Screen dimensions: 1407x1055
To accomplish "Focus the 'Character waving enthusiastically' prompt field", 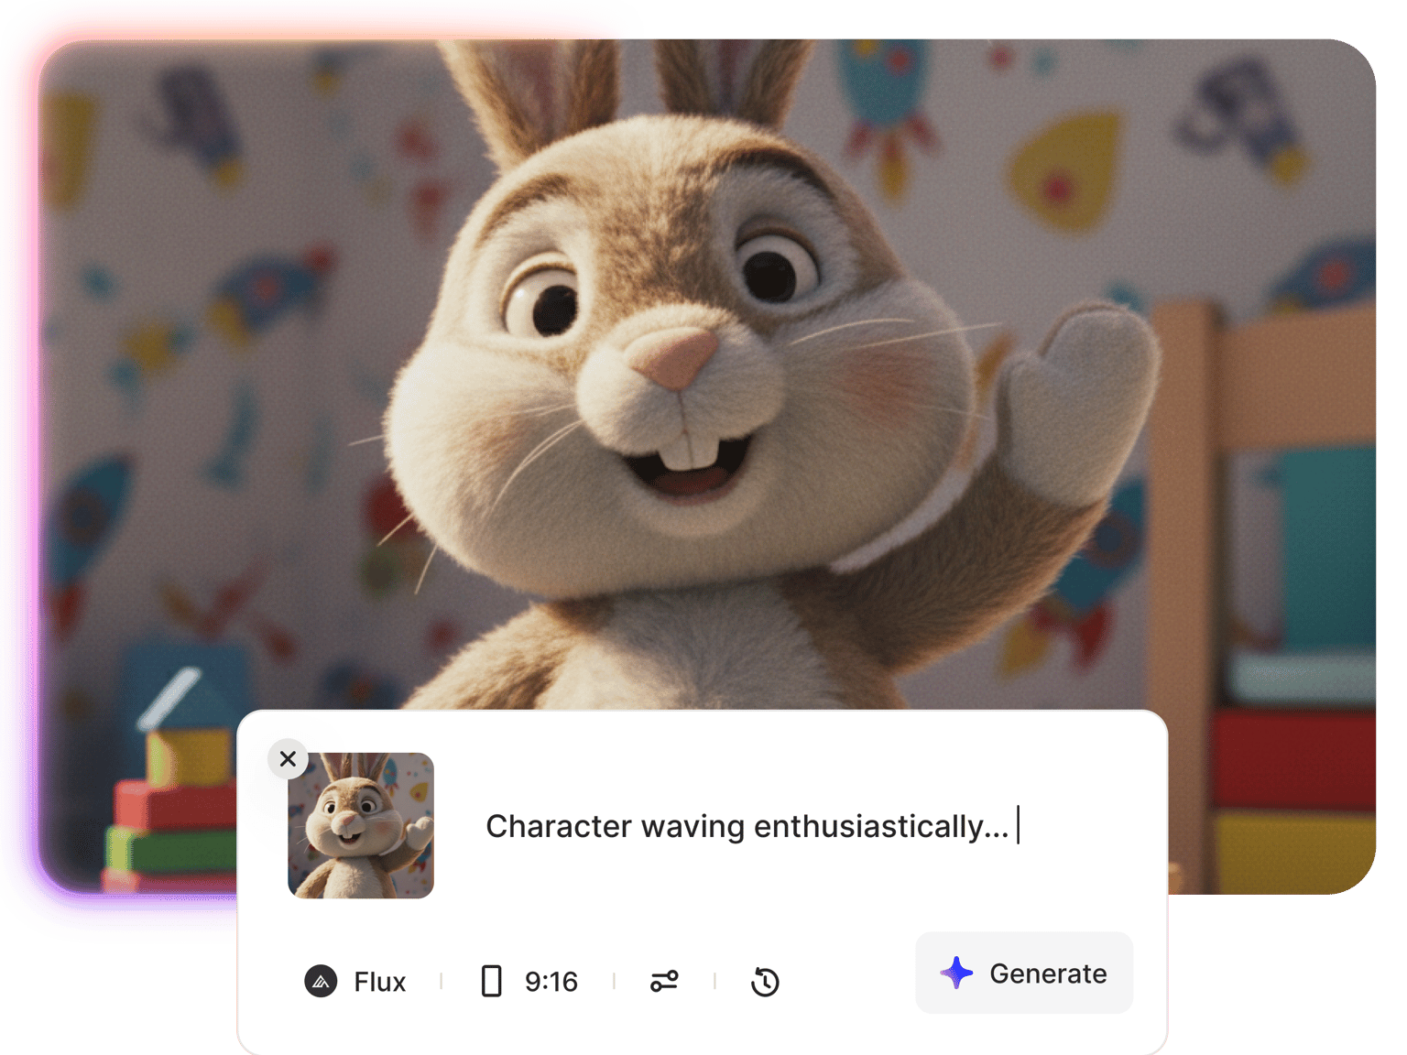I will tap(746, 826).
